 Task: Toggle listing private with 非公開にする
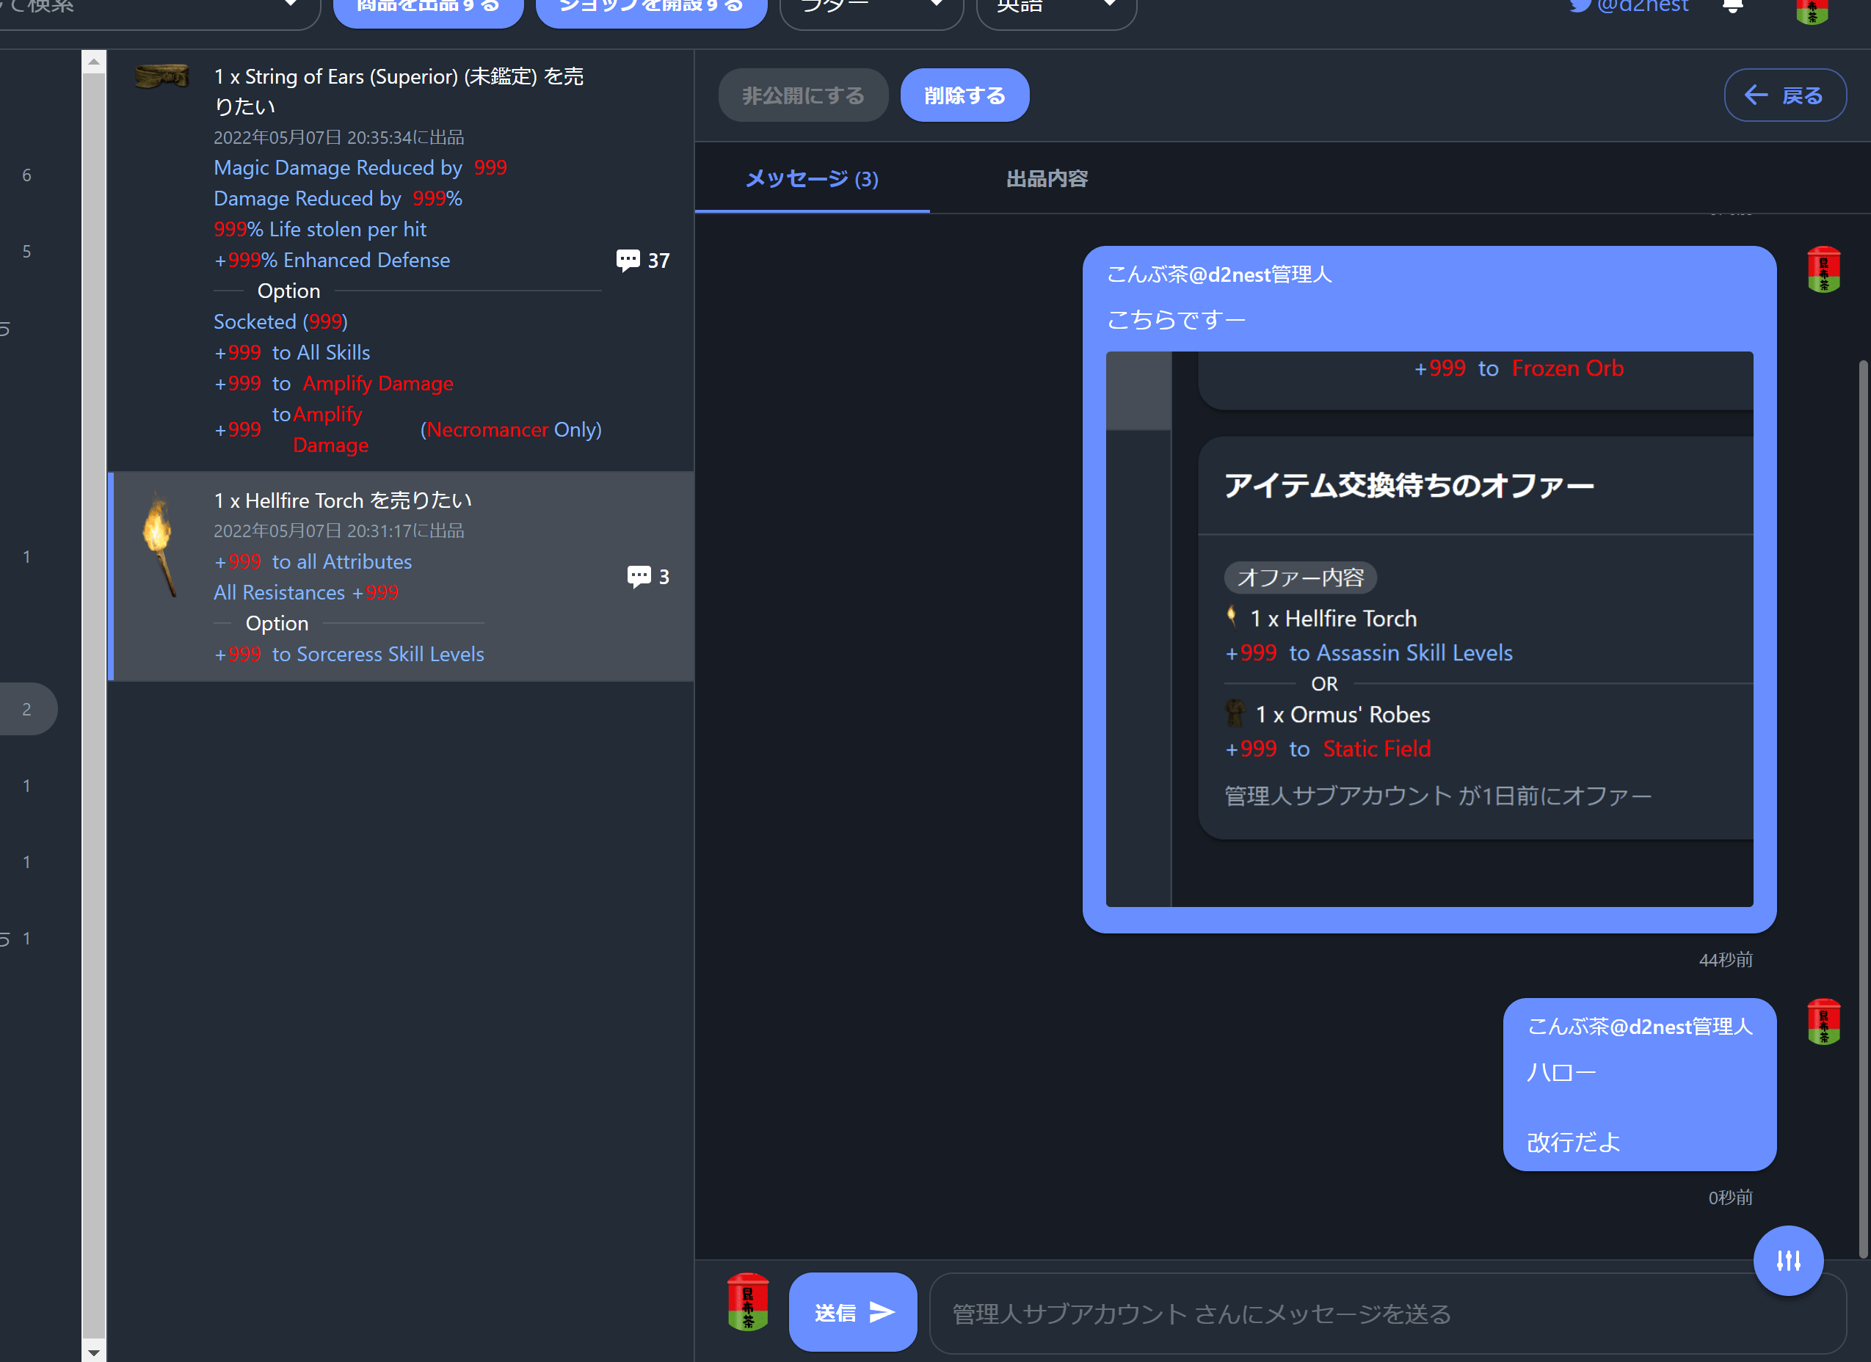coord(802,95)
